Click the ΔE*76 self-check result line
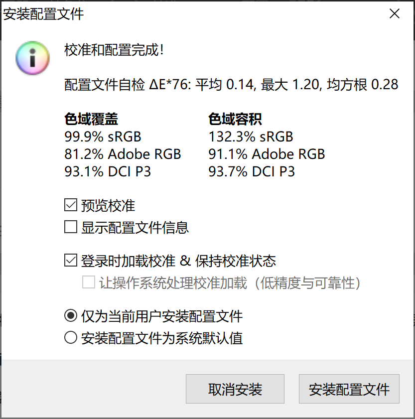This screenshot has width=415, height=419. coord(231,85)
